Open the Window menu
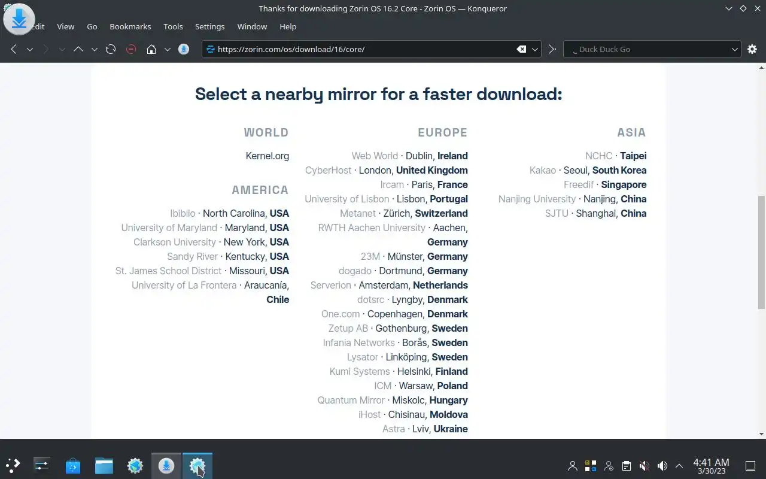 tap(252, 26)
